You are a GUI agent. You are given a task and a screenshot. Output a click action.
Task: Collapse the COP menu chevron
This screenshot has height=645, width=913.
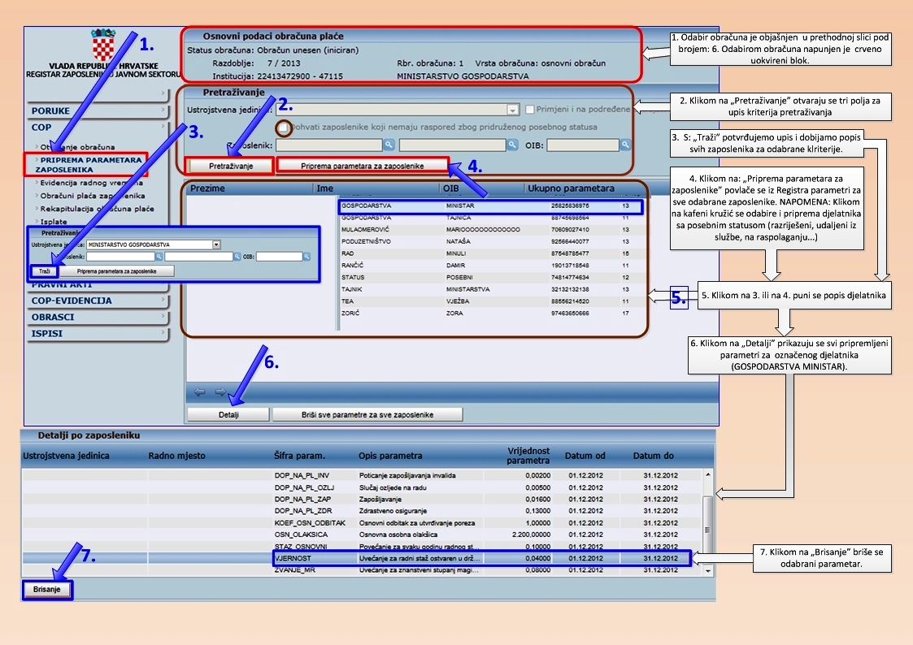click(x=163, y=126)
